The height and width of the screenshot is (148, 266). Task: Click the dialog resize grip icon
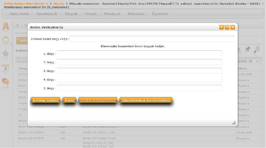pos(234,123)
